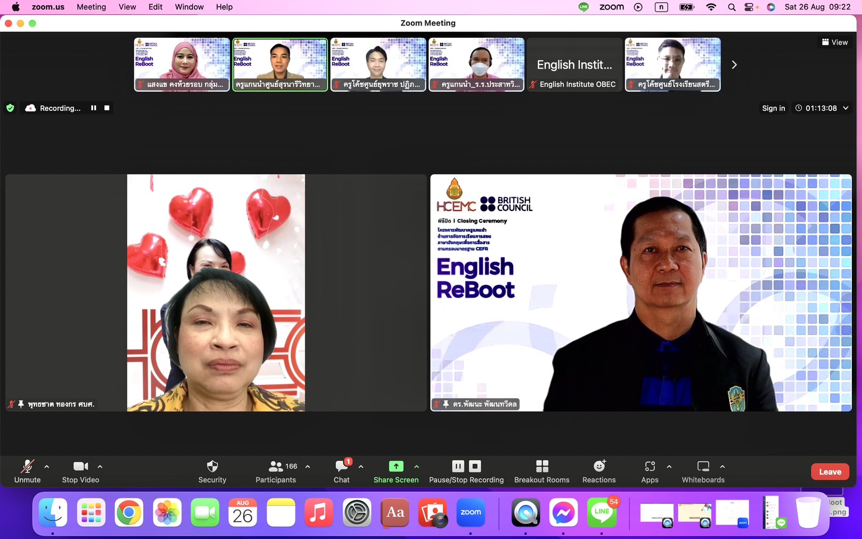The width and height of the screenshot is (862, 539).
Task: Open Dictionary app from the Dock
Action: coord(395,512)
